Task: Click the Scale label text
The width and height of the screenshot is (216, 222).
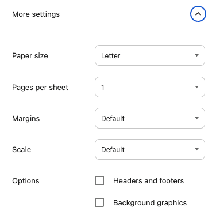Action: point(22,150)
